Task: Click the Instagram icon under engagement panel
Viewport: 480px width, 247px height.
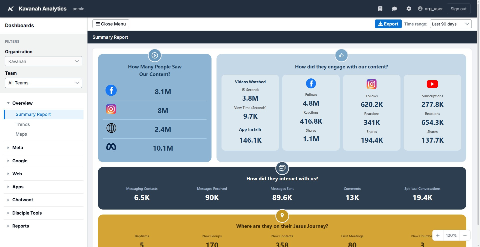Action: 371,84
